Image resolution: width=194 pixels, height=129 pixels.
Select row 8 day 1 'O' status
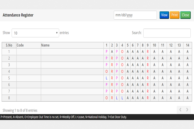tap(106, 98)
